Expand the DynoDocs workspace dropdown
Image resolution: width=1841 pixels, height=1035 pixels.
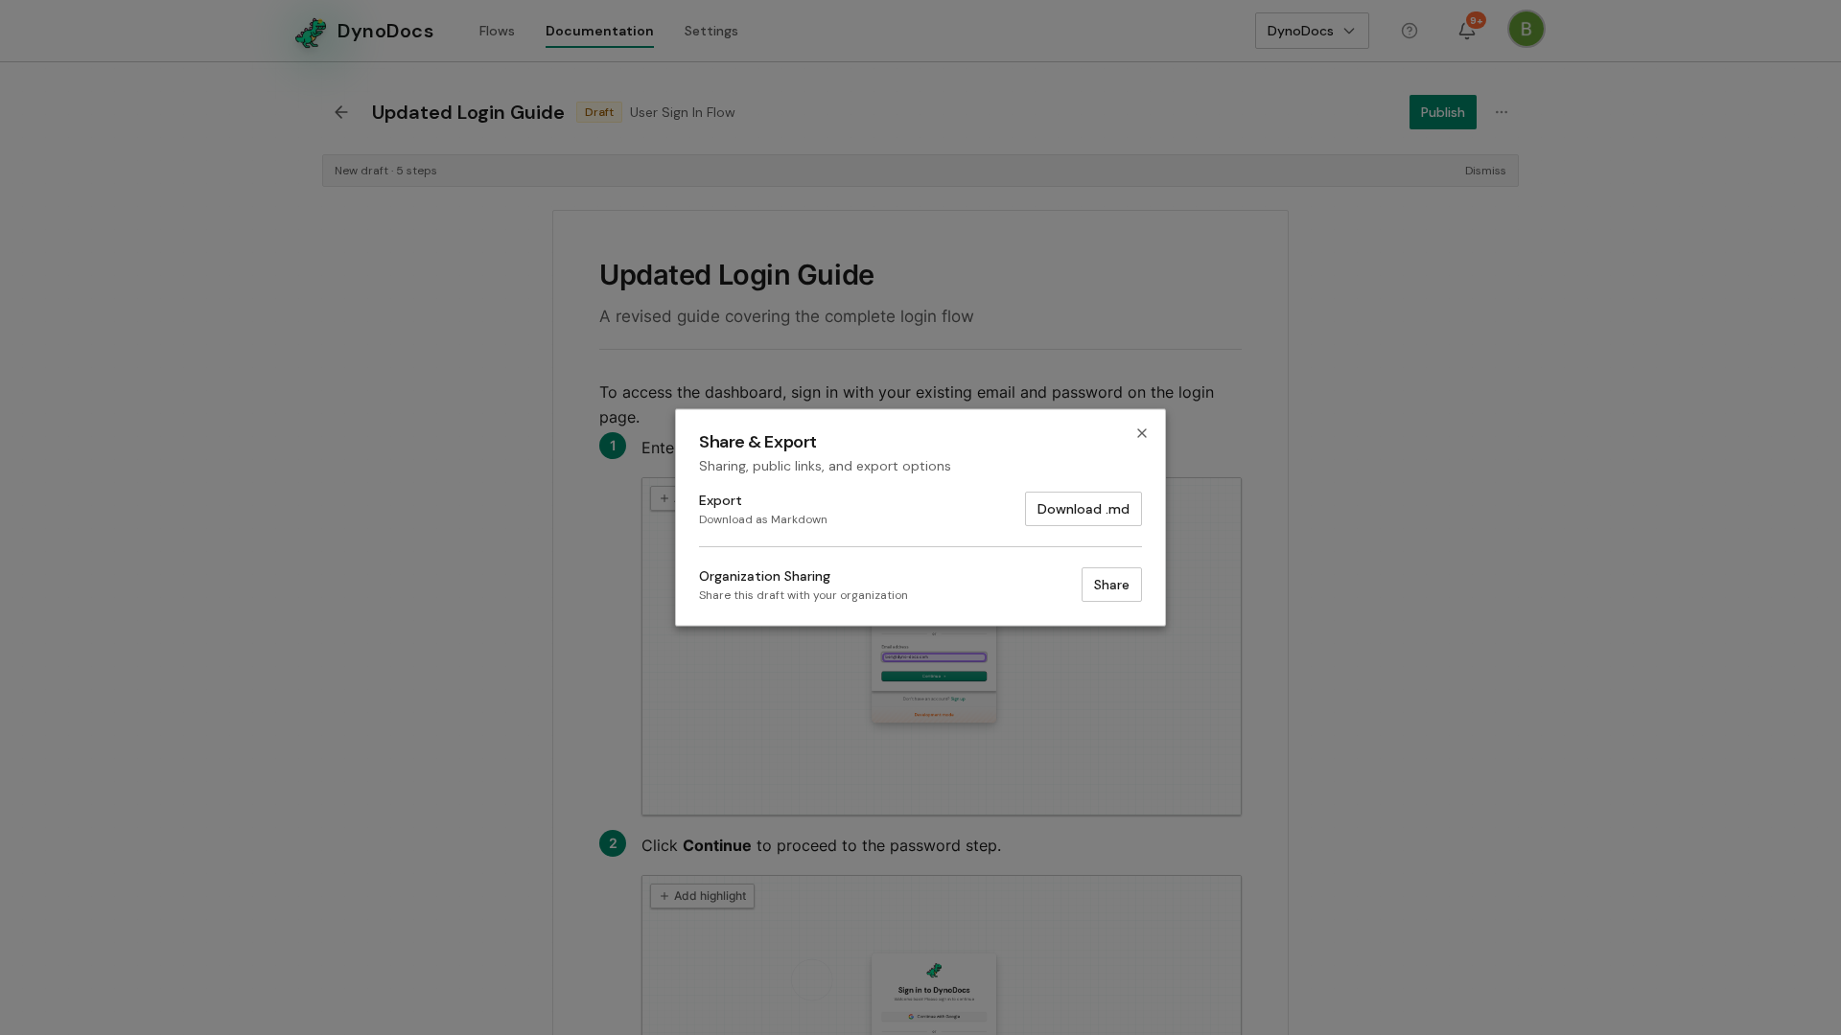click(1312, 31)
